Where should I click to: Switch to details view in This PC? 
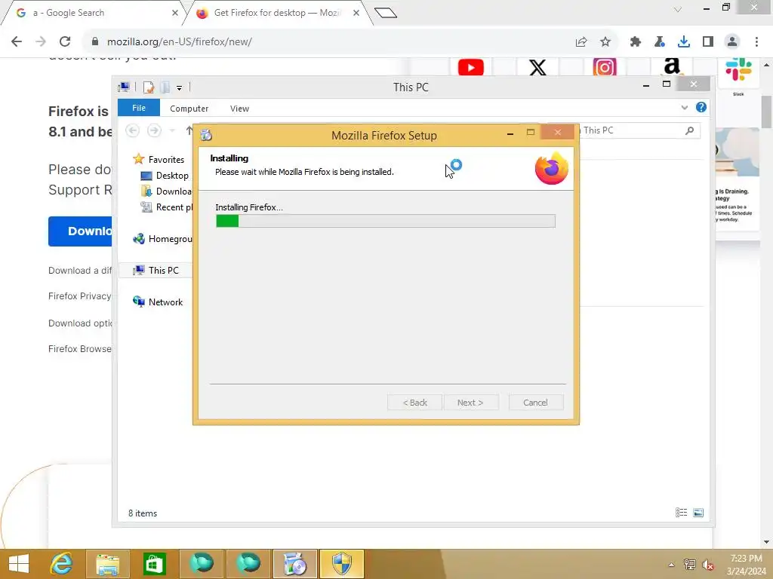(x=682, y=513)
